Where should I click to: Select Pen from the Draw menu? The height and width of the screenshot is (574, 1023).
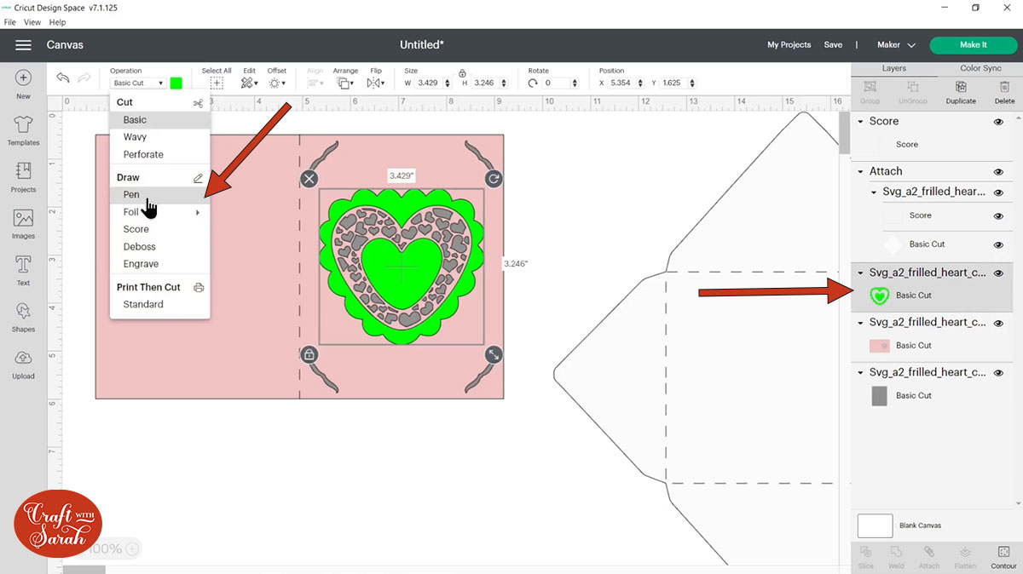131,194
